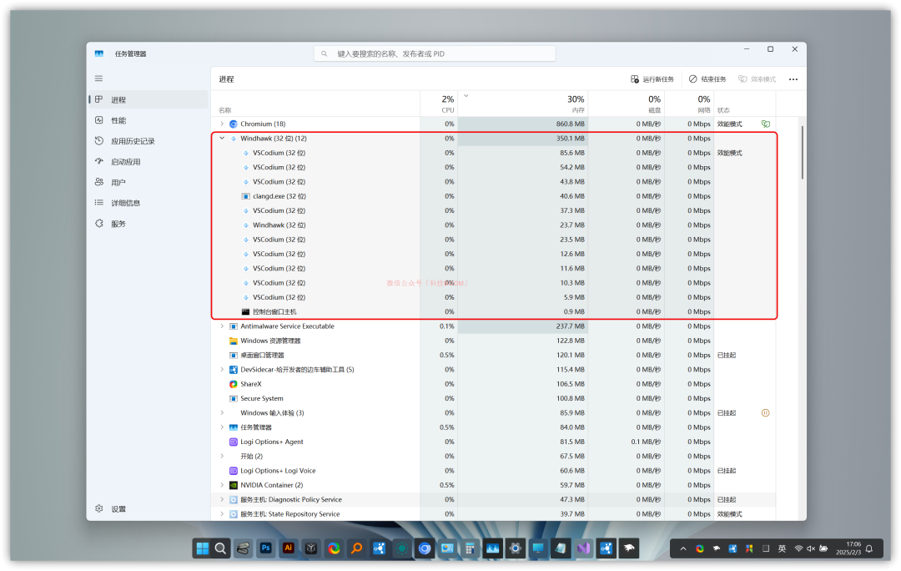This screenshot has height=571, width=901.
Task: Expand the 任务管理器 process row
Action: click(222, 427)
